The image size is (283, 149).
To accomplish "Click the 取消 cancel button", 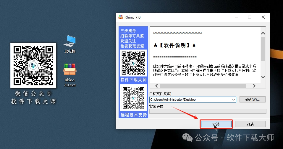I will coord(250,124).
